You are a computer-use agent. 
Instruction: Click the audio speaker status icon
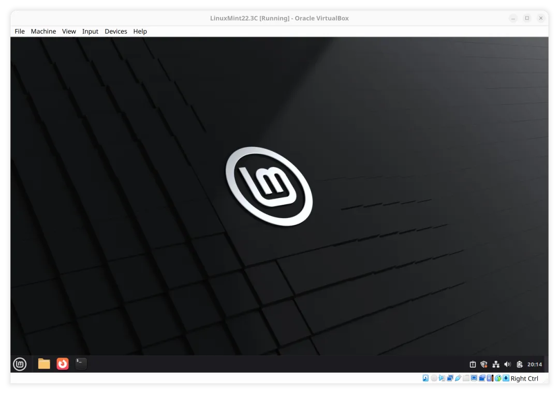(442, 378)
